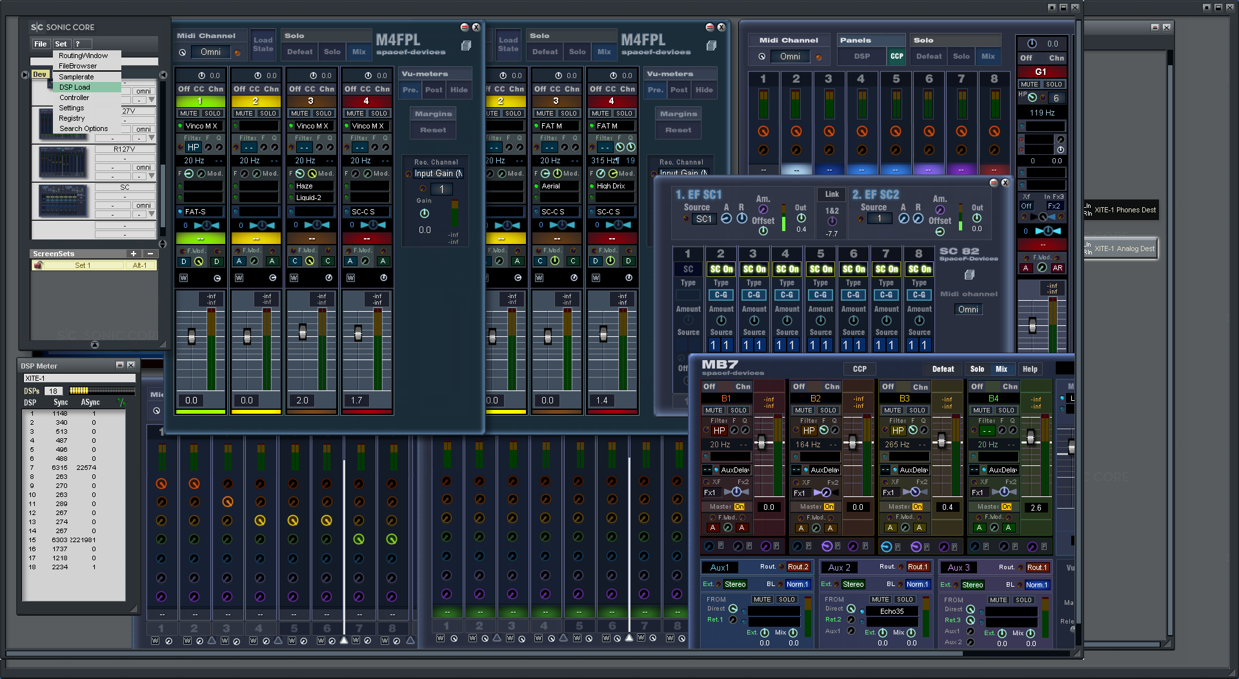Adjust the B3 band level fader in MB7
The width and height of the screenshot is (1239, 679).
(x=942, y=441)
